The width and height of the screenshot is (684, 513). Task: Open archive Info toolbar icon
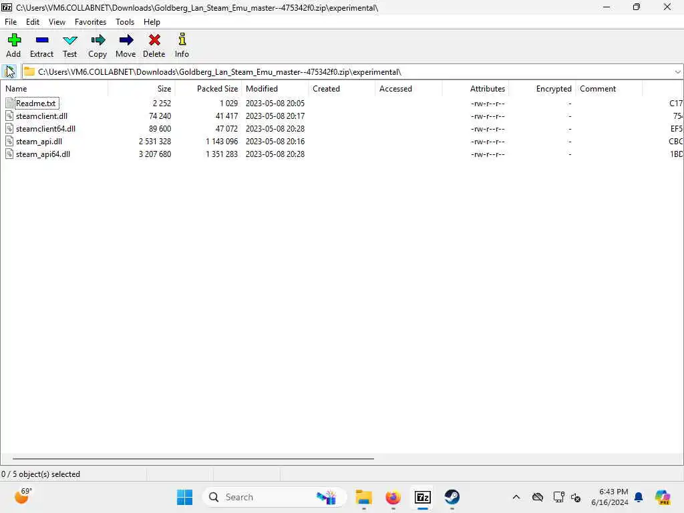[182, 39]
